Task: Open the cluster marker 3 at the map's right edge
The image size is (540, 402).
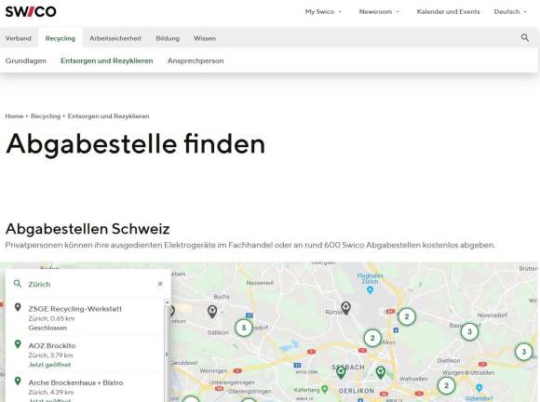Action: (x=523, y=352)
